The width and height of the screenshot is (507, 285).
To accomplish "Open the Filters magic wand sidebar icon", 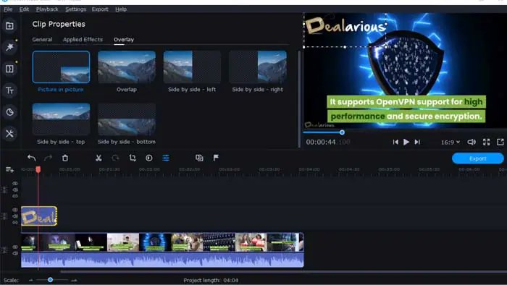I will pyautogui.click(x=9, y=47).
